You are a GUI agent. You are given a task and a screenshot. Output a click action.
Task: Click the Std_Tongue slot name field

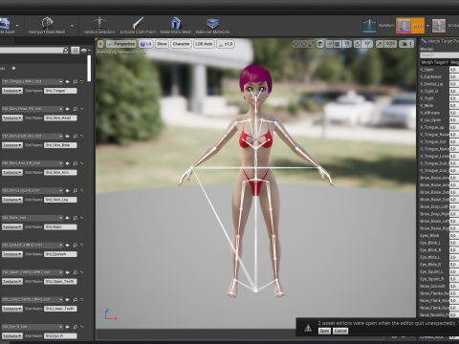(60, 91)
